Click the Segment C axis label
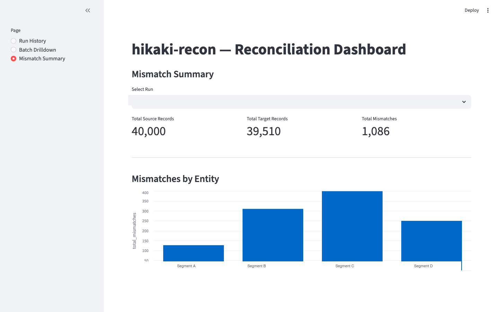 point(345,266)
